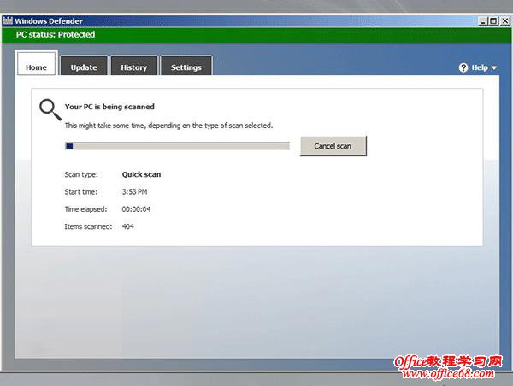
Task: Click the 'Time elapsed:' label
Action: click(x=85, y=209)
